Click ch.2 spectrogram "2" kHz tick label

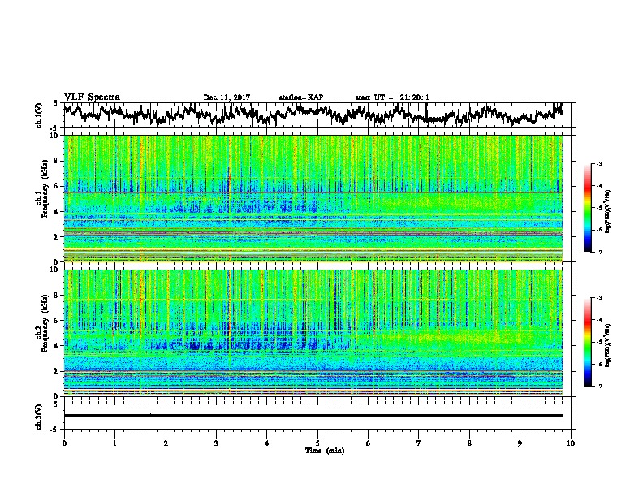tap(56, 371)
